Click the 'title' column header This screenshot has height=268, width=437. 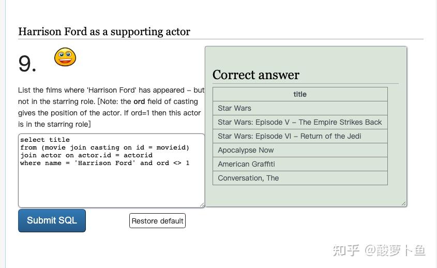[x=300, y=94]
